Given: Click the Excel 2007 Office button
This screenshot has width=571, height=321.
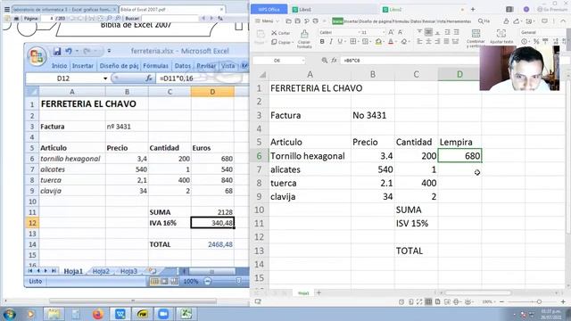Looking at the screenshot, I should click(37, 56).
